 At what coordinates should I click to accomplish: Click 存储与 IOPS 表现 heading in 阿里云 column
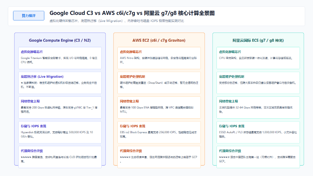231,126
